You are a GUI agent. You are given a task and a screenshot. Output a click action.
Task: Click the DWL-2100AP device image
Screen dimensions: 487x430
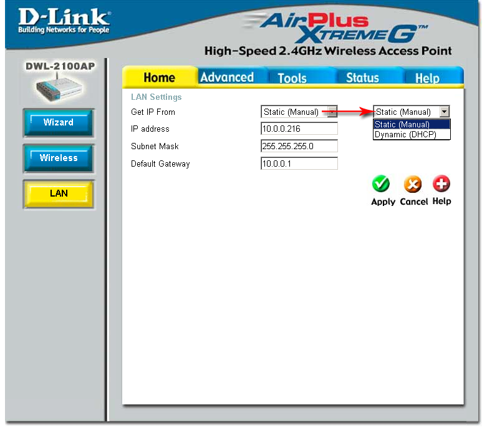pyautogui.click(x=59, y=88)
